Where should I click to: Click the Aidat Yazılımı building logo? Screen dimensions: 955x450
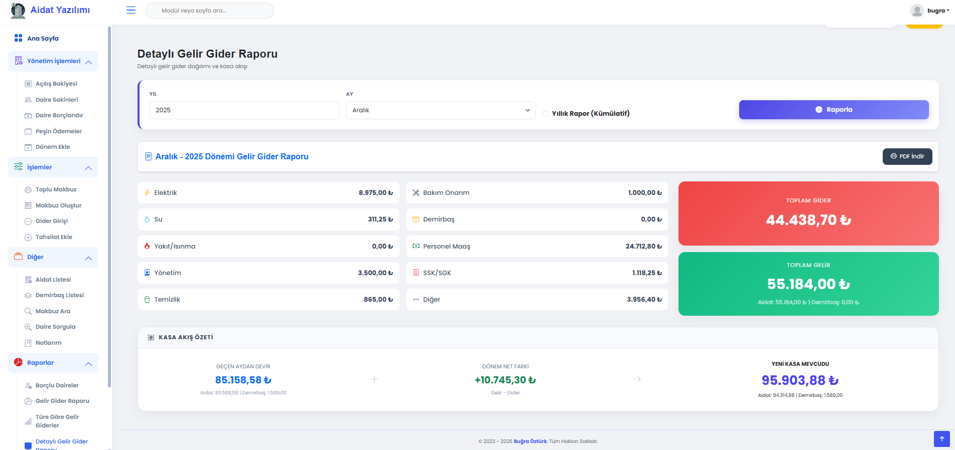click(x=18, y=11)
